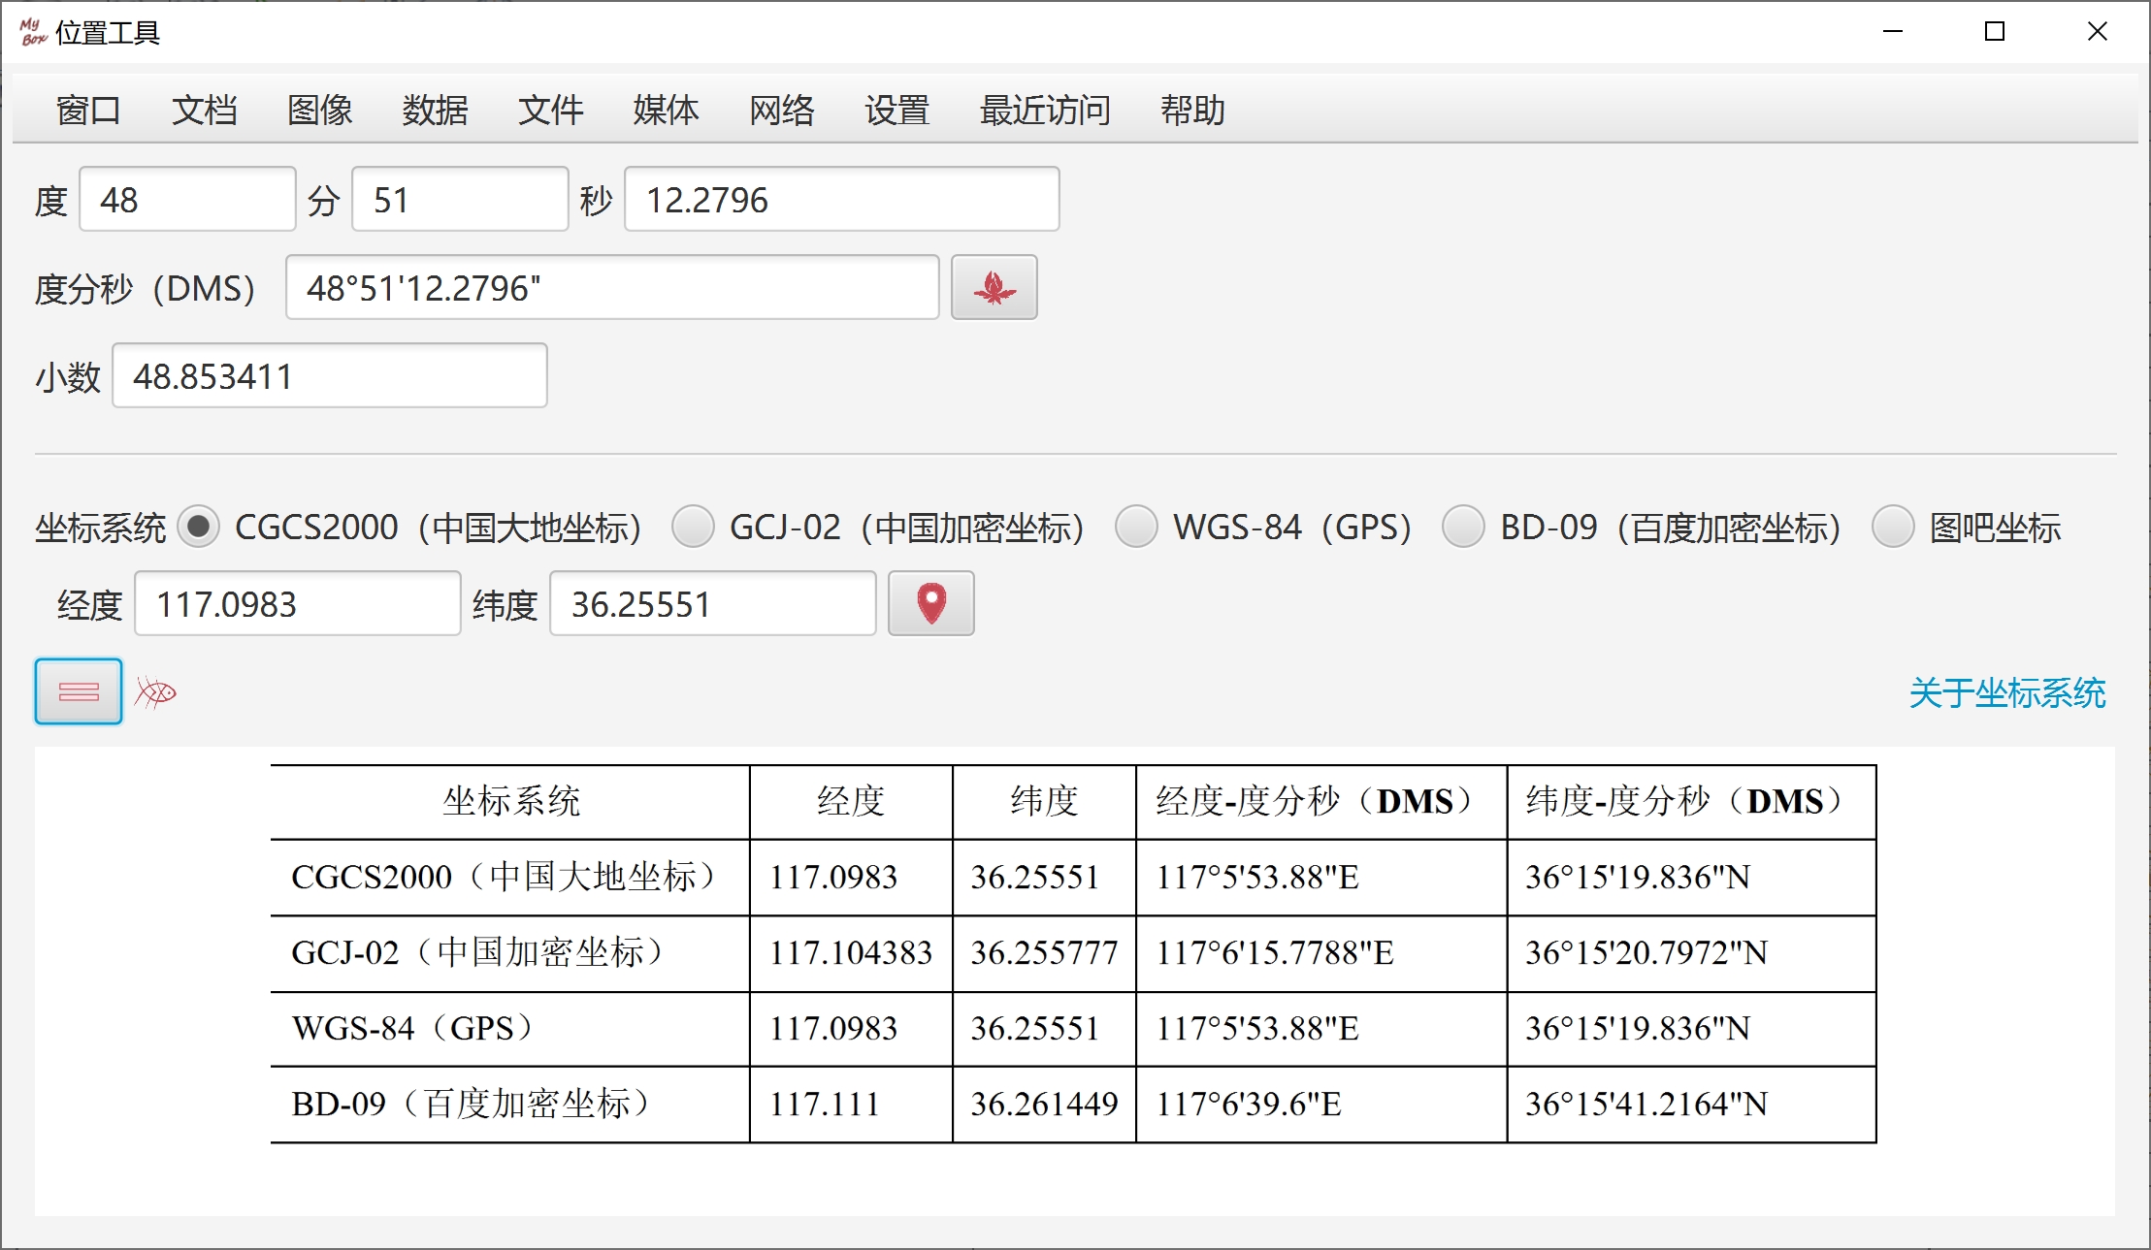
Task: Click table cell 117.104383
Action: (x=851, y=952)
